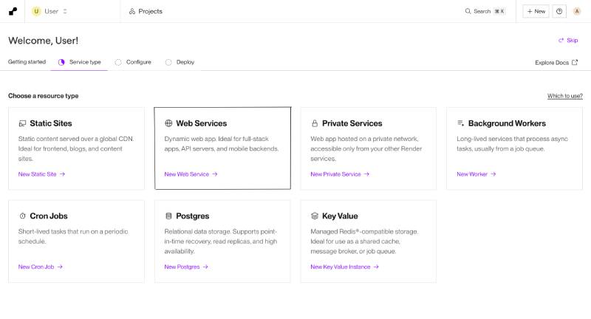This screenshot has height=319, width=591.
Task: Select the Service type step tab
Action: pos(80,62)
